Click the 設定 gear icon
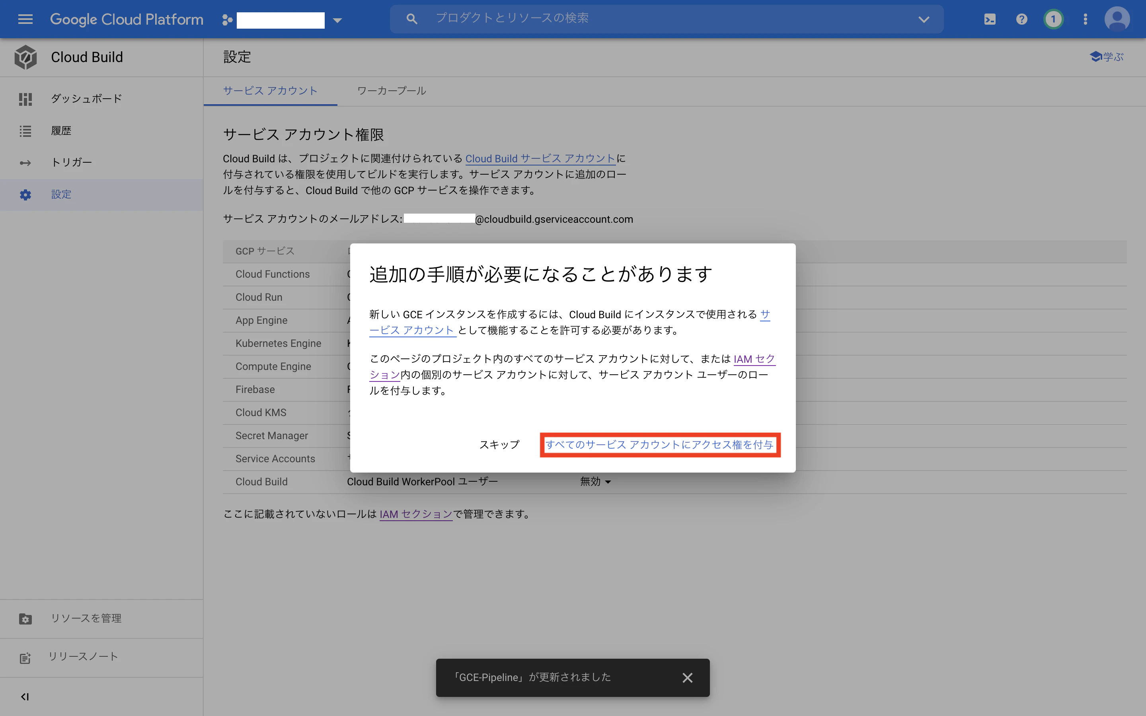The width and height of the screenshot is (1146, 716). [x=25, y=195]
